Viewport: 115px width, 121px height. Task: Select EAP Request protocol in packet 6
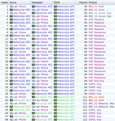[96, 23]
